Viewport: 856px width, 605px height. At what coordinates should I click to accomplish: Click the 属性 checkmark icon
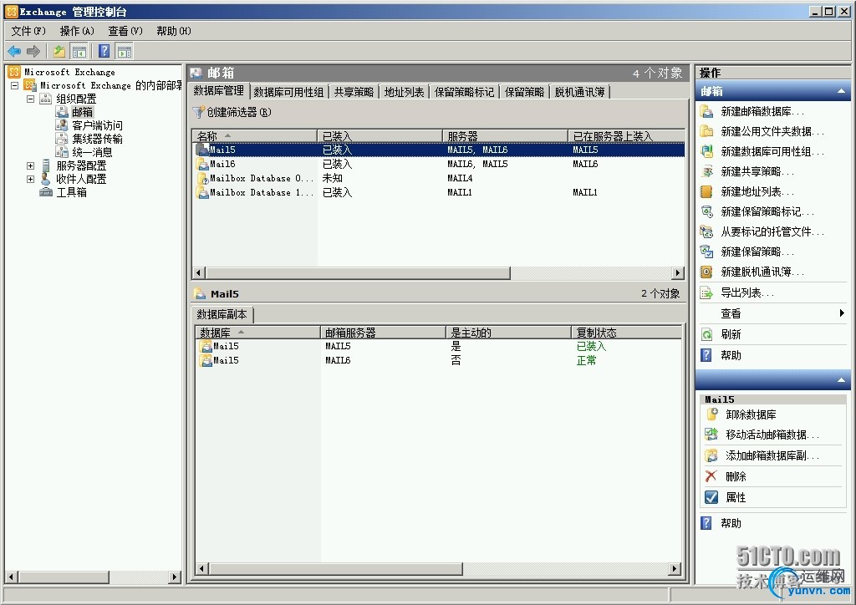(711, 497)
